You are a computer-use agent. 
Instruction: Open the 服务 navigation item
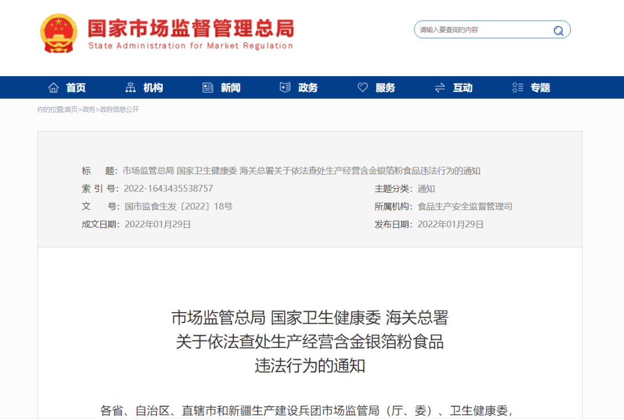point(385,88)
